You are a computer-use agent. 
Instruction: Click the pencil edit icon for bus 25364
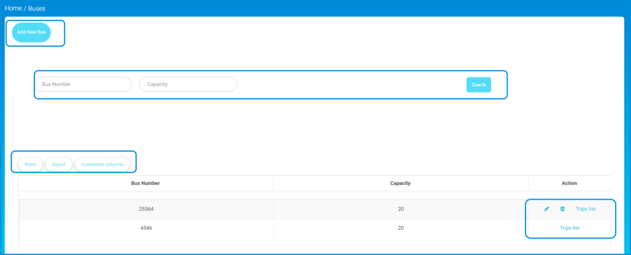[x=547, y=209]
